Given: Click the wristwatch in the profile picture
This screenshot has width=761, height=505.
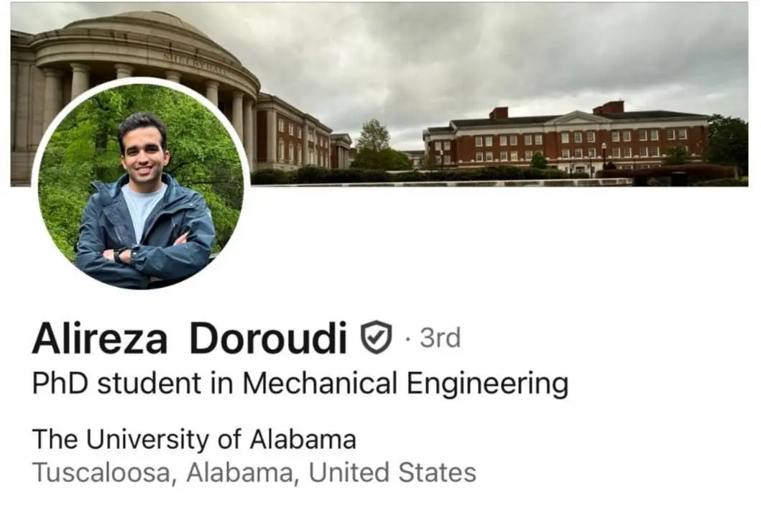Looking at the screenshot, I should (119, 255).
